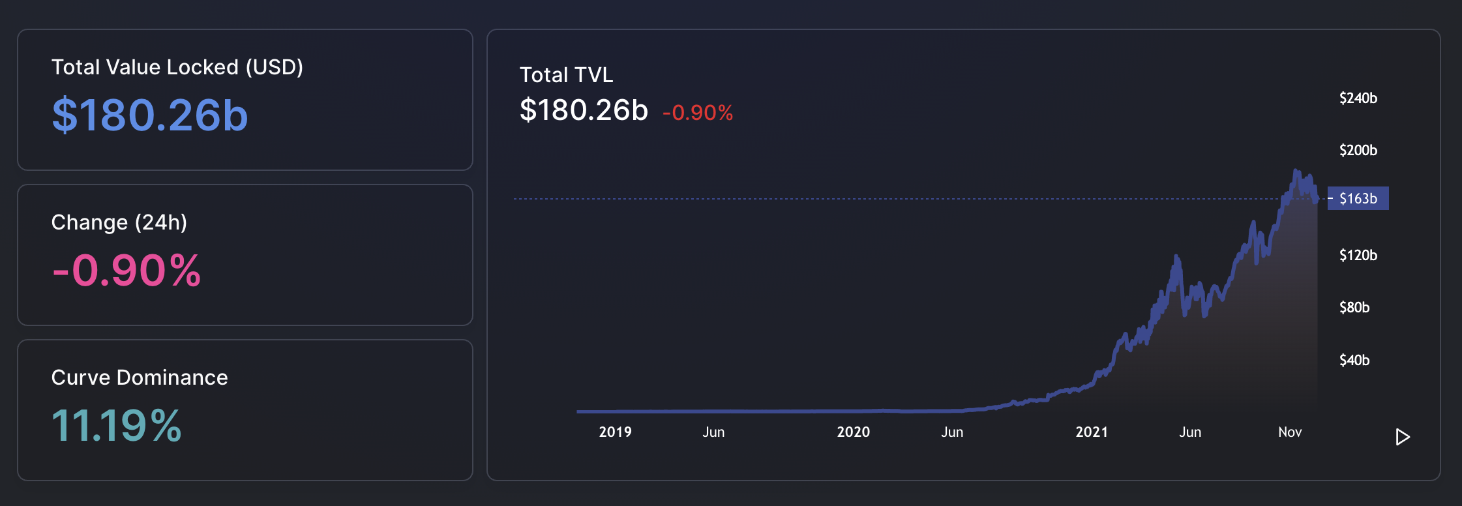Viewport: 1462px width, 506px height.
Task: Click the play arrow below the chart
Action: click(x=1400, y=437)
